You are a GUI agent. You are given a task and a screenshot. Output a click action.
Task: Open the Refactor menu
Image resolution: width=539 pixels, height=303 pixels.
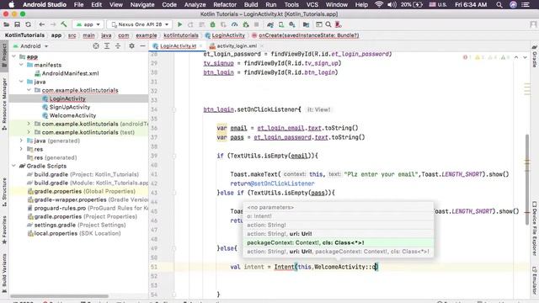point(225,5)
